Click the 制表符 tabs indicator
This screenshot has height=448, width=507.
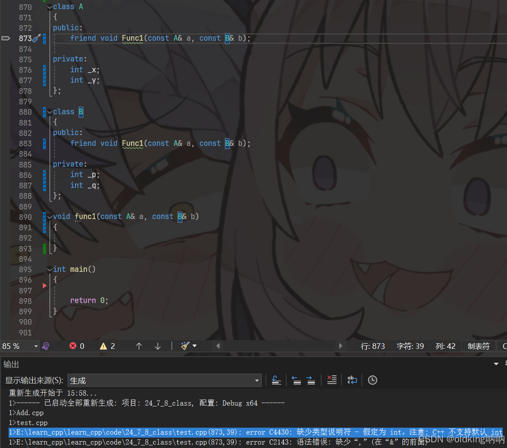[x=478, y=346]
